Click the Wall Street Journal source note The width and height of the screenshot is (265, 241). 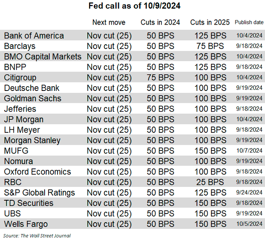(x=38, y=236)
